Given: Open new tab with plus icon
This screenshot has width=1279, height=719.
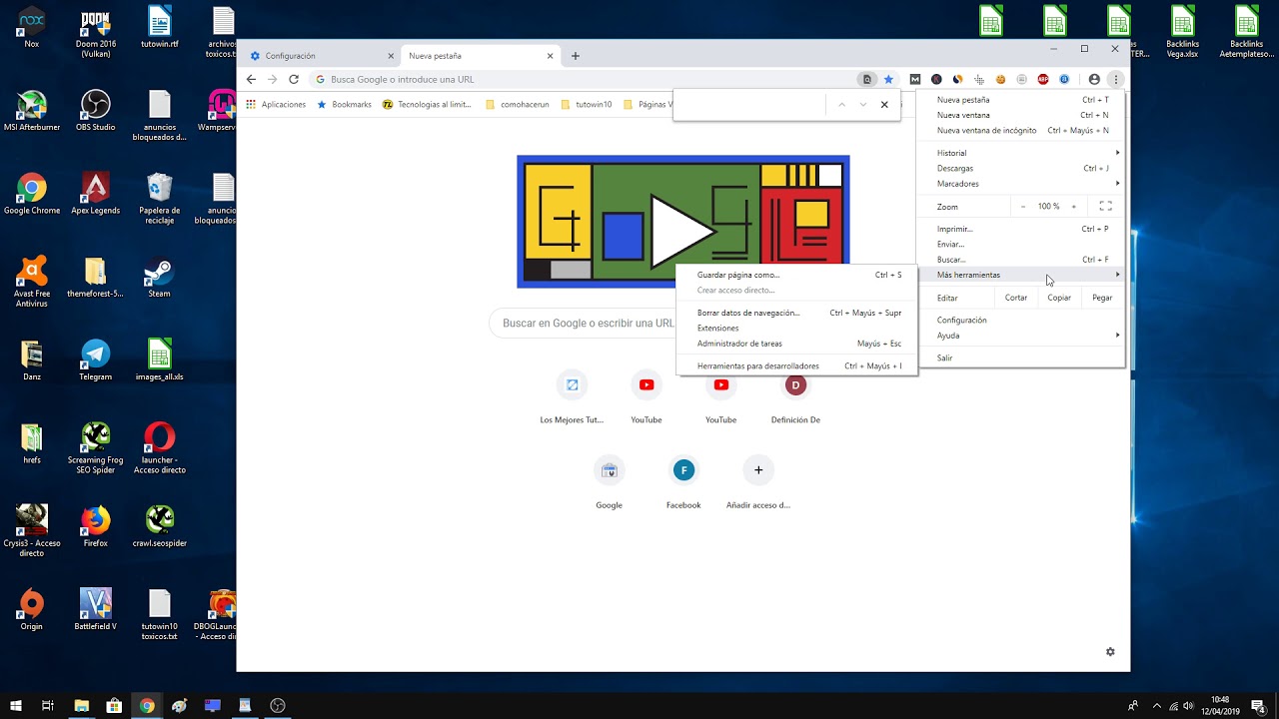Looking at the screenshot, I should [576, 56].
